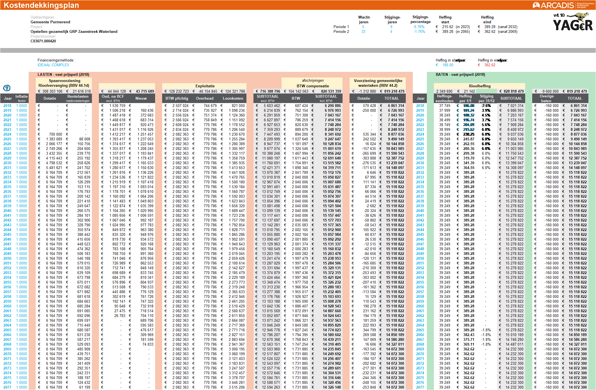Click the Overhead column header
596x390 pixels.
tap(205, 98)
